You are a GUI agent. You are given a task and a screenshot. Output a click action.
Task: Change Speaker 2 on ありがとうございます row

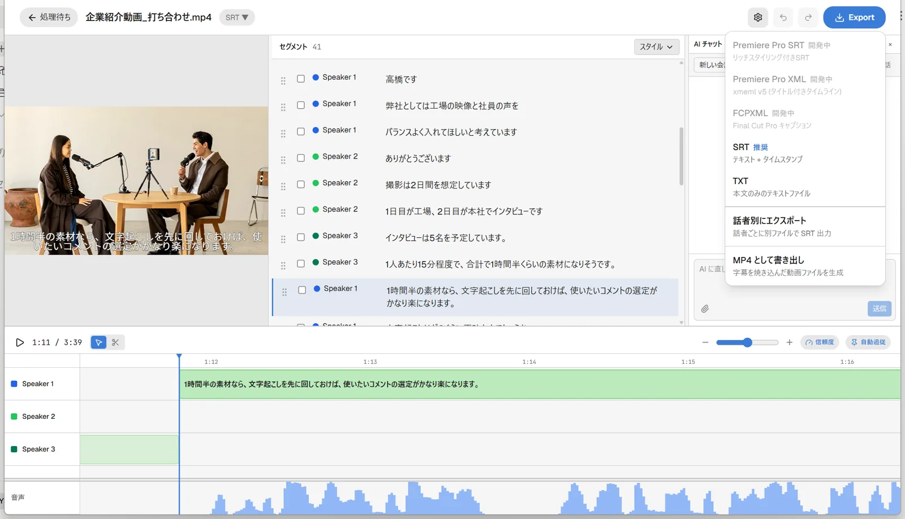335,156
